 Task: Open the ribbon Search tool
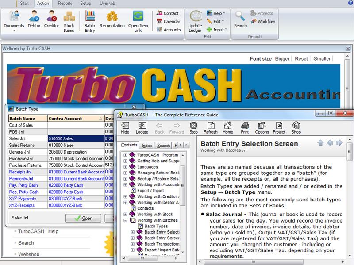click(x=240, y=19)
